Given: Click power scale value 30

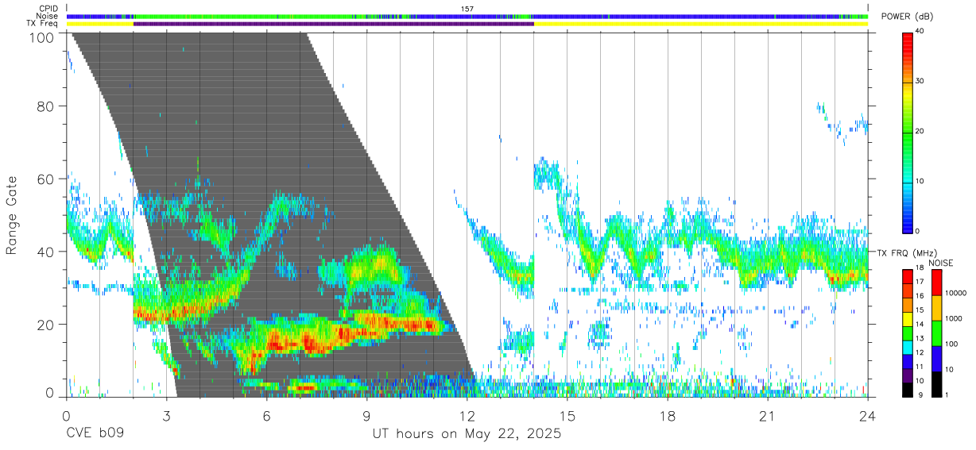Looking at the screenshot, I should tap(920, 81).
